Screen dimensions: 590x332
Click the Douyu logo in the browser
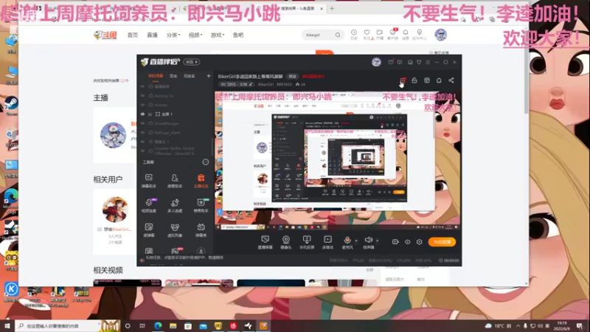click(105, 35)
